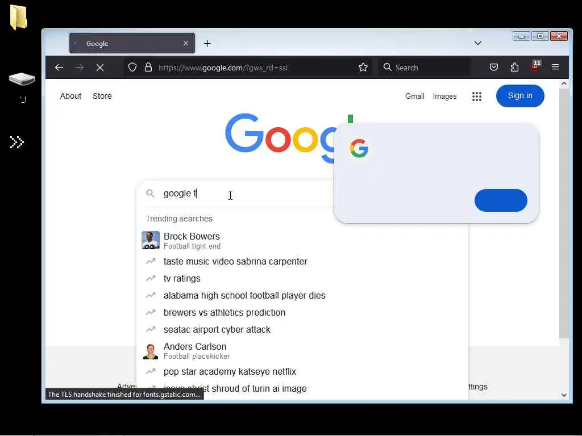Choose taste music video sabrina carpenter
Image resolution: width=582 pixels, height=436 pixels.
point(302,261)
